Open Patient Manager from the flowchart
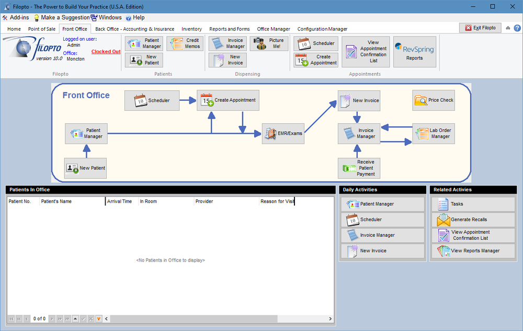 pyautogui.click(x=86, y=134)
